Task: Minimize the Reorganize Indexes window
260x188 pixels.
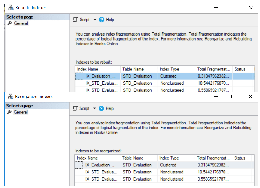Action: pyautogui.click(x=216, y=97)
